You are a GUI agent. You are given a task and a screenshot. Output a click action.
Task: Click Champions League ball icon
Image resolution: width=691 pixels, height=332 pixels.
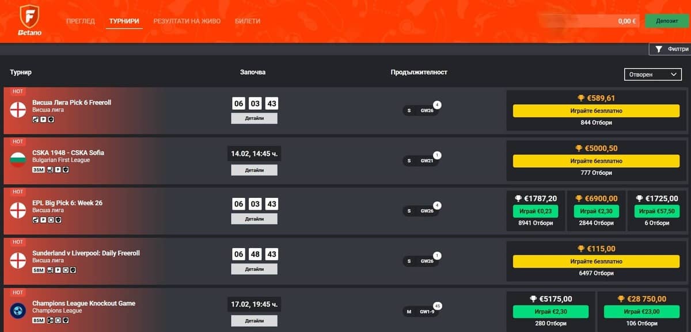tap(18, 311)
